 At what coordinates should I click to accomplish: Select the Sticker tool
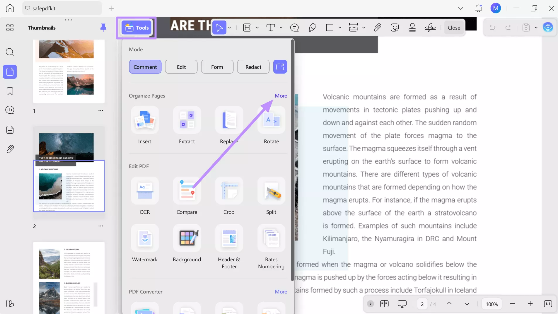tap(395, 28)
